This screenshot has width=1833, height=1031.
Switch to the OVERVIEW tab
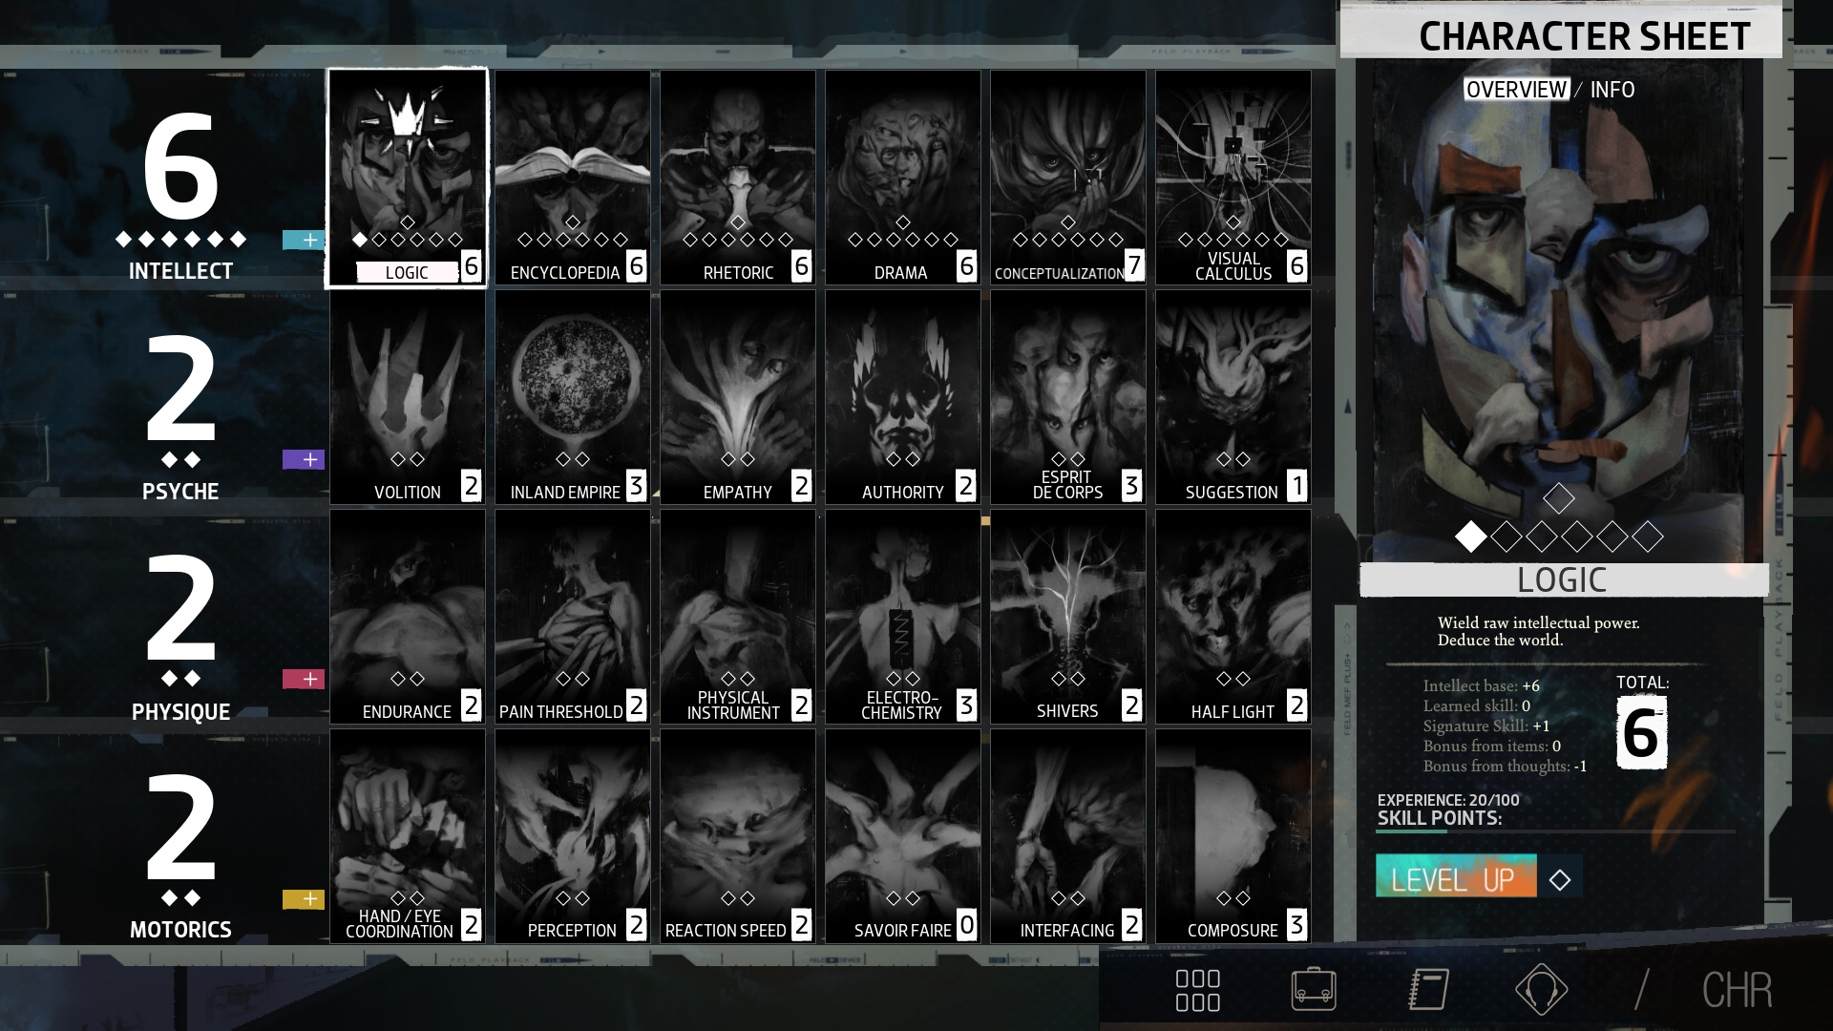click(x=1516, y=90)
